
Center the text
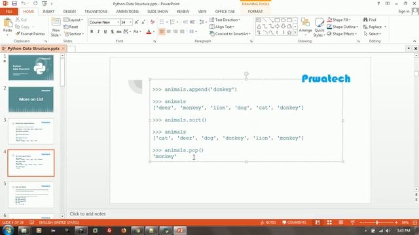pos(169,32)
